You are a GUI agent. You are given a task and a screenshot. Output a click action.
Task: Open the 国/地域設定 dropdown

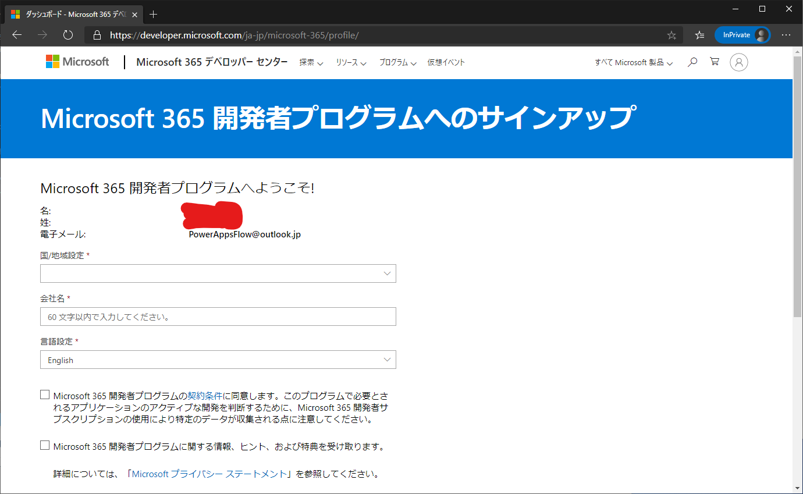point(218,273)
